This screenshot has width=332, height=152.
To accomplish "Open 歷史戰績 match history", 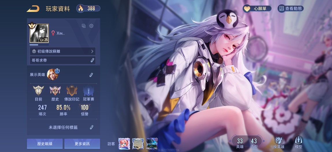I will coord(45,143).
